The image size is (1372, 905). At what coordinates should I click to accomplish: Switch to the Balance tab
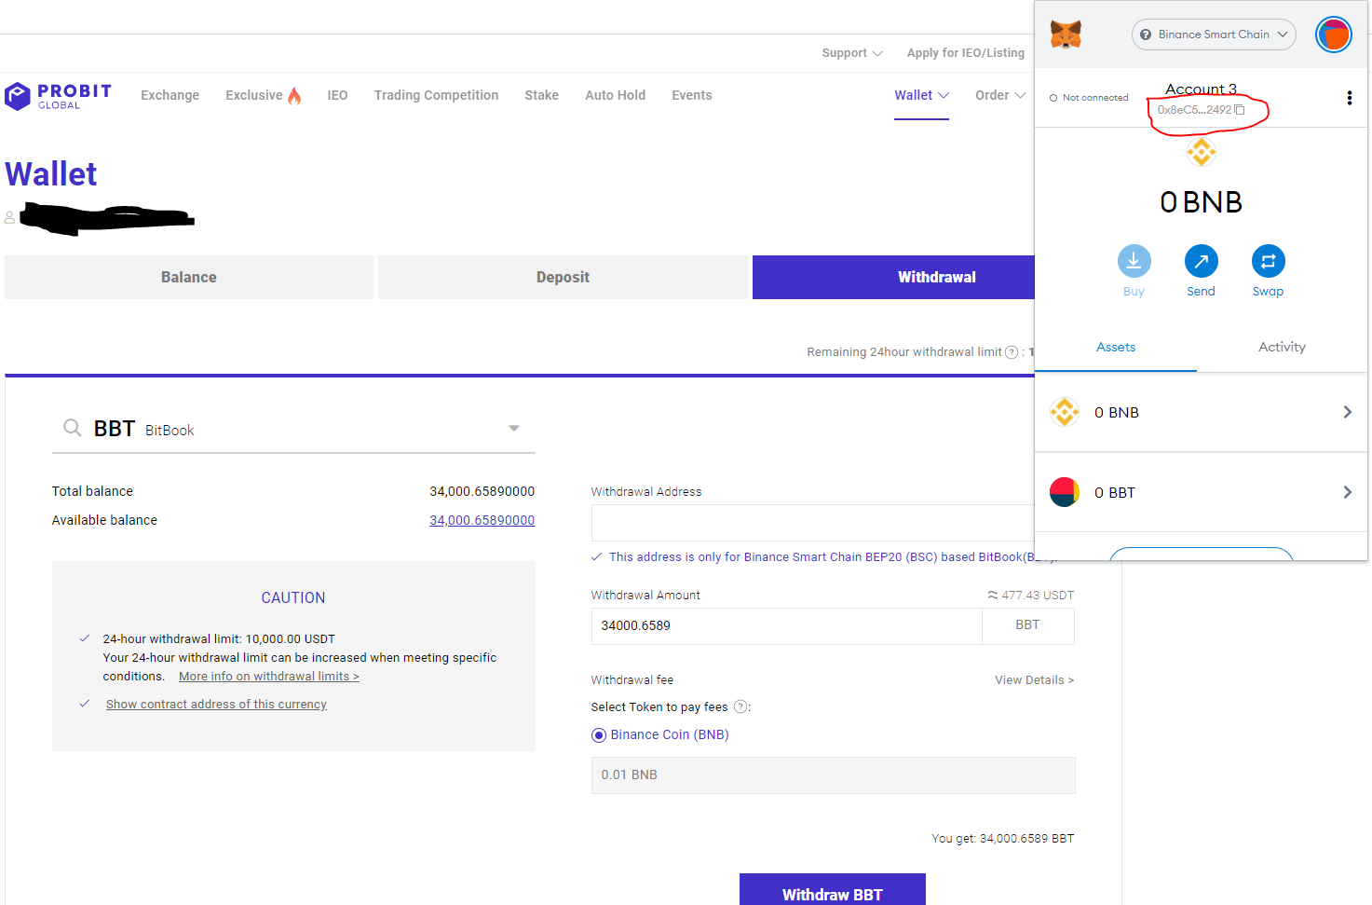[189, 277]
